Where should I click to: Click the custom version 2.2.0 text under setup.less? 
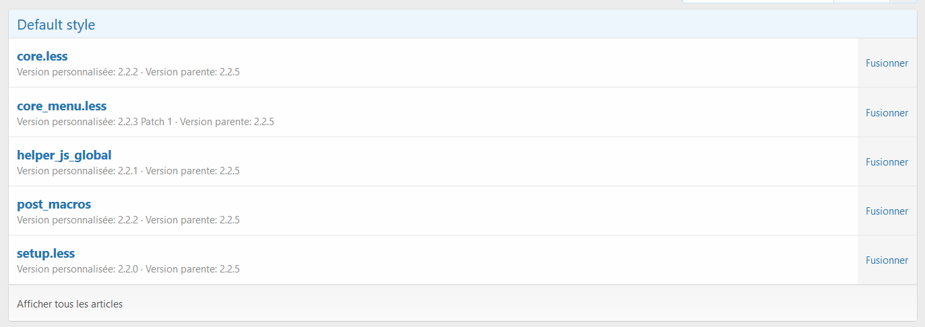coord(127,269)
